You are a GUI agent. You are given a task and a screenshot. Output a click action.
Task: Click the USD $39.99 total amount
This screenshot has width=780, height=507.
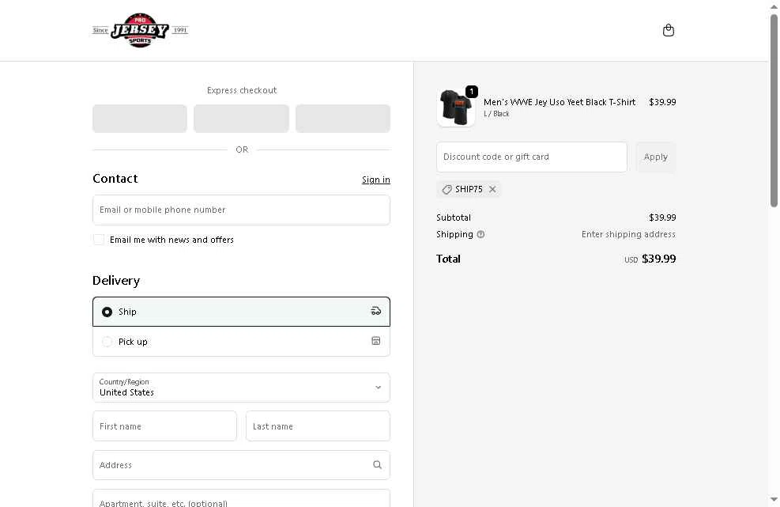650,259
